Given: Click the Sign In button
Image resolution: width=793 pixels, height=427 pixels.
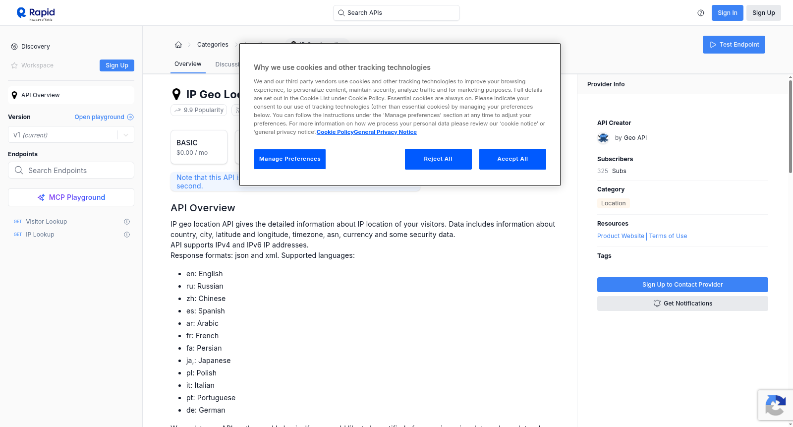Looking at the screenshot, I should (727, 13).
